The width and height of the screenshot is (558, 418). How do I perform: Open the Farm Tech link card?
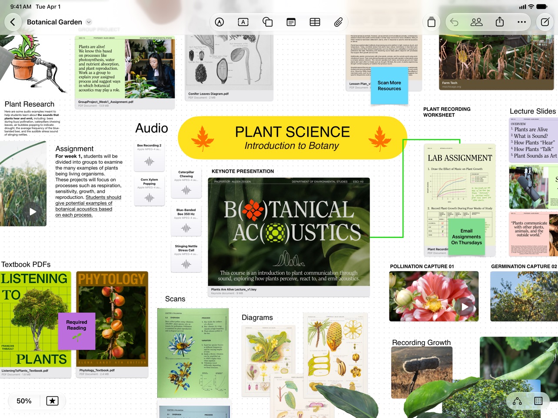(x=496, y=63)
